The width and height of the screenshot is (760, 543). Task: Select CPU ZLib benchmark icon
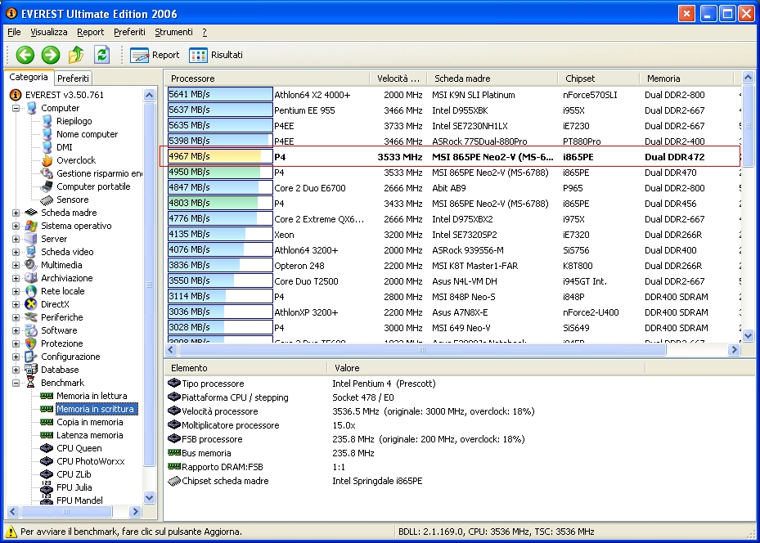click(x=47, y=474)
